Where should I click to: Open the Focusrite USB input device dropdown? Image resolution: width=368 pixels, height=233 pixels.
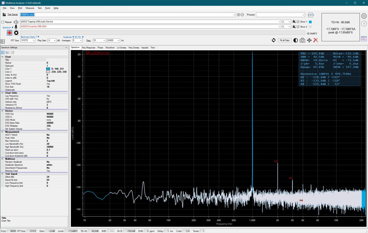(x=280, y=27)
